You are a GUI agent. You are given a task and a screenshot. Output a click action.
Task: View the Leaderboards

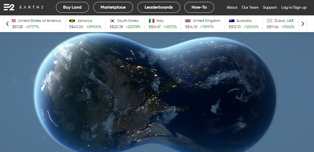point(159,7)
